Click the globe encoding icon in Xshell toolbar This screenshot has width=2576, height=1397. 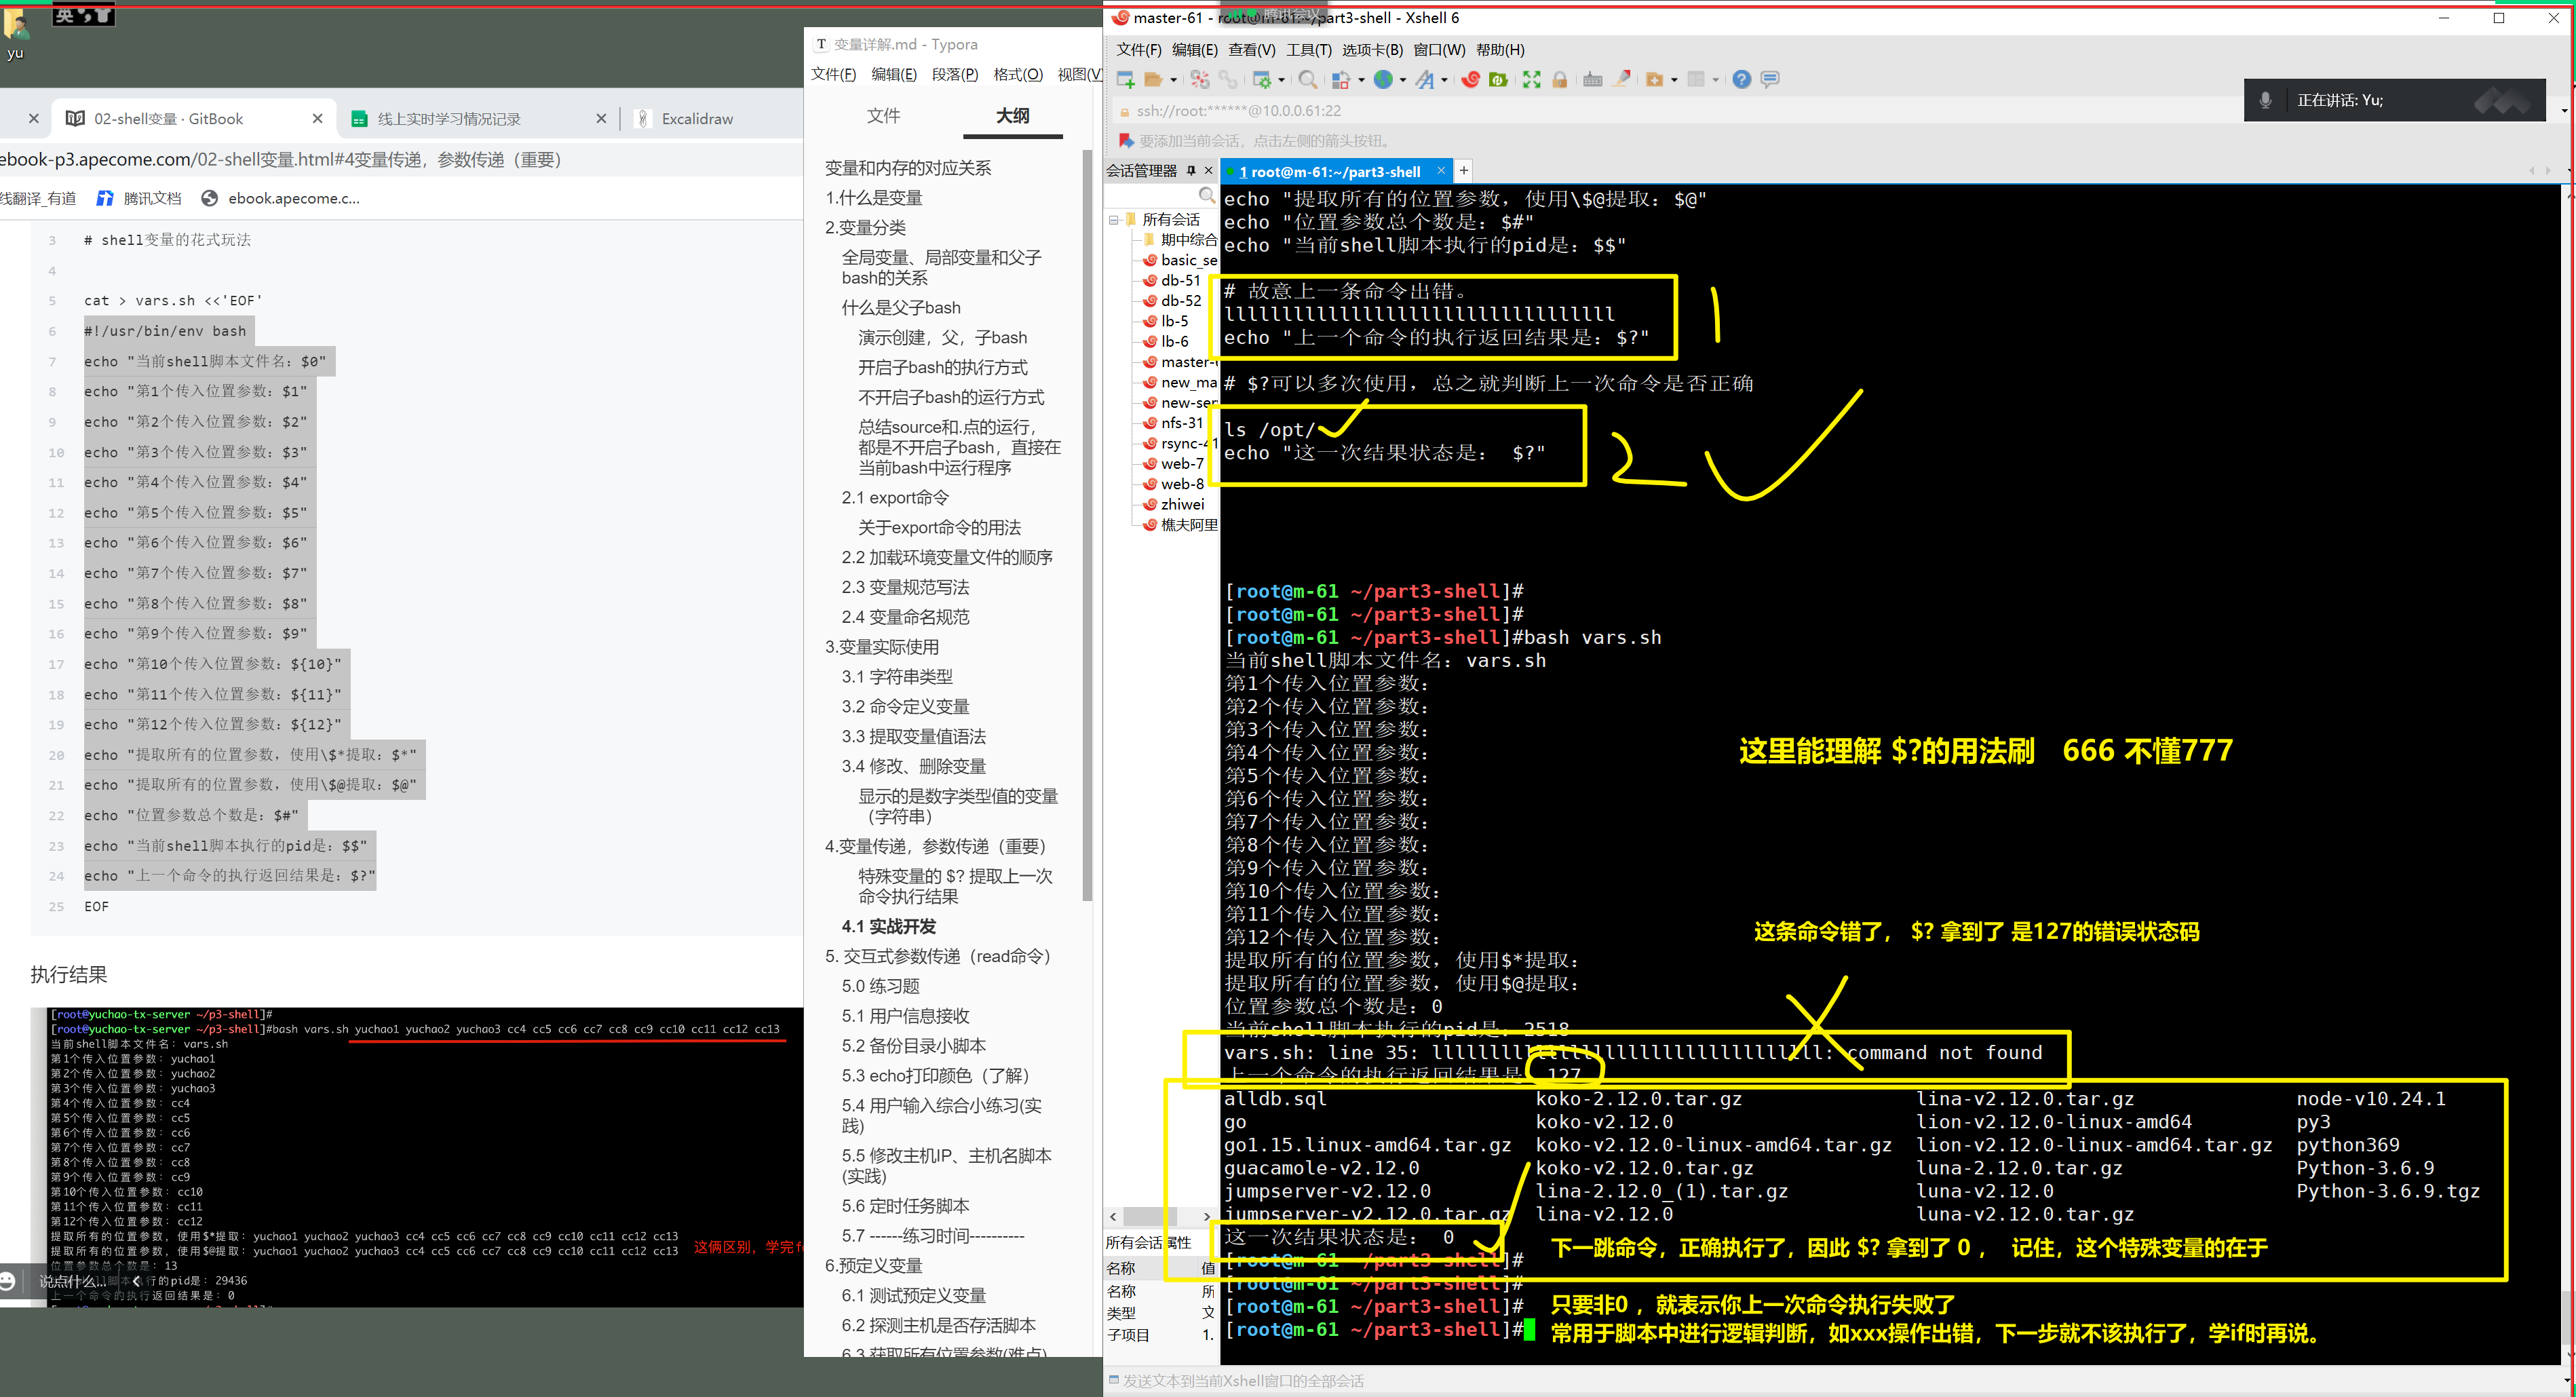tap(1383, 80)
